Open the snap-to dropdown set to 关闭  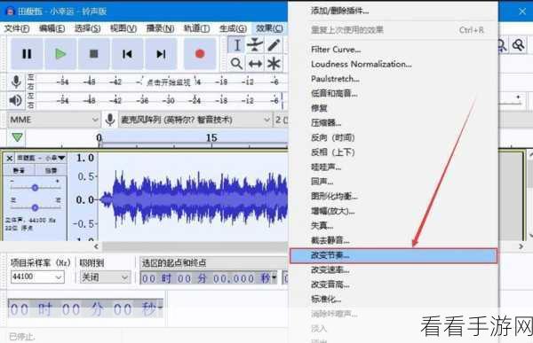point(106,277)
